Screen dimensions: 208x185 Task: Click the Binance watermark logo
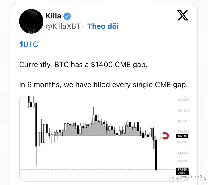(172, 178)
